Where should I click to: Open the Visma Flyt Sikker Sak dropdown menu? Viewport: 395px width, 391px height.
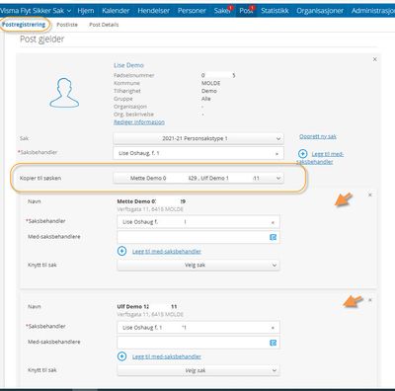coord(36,11)
